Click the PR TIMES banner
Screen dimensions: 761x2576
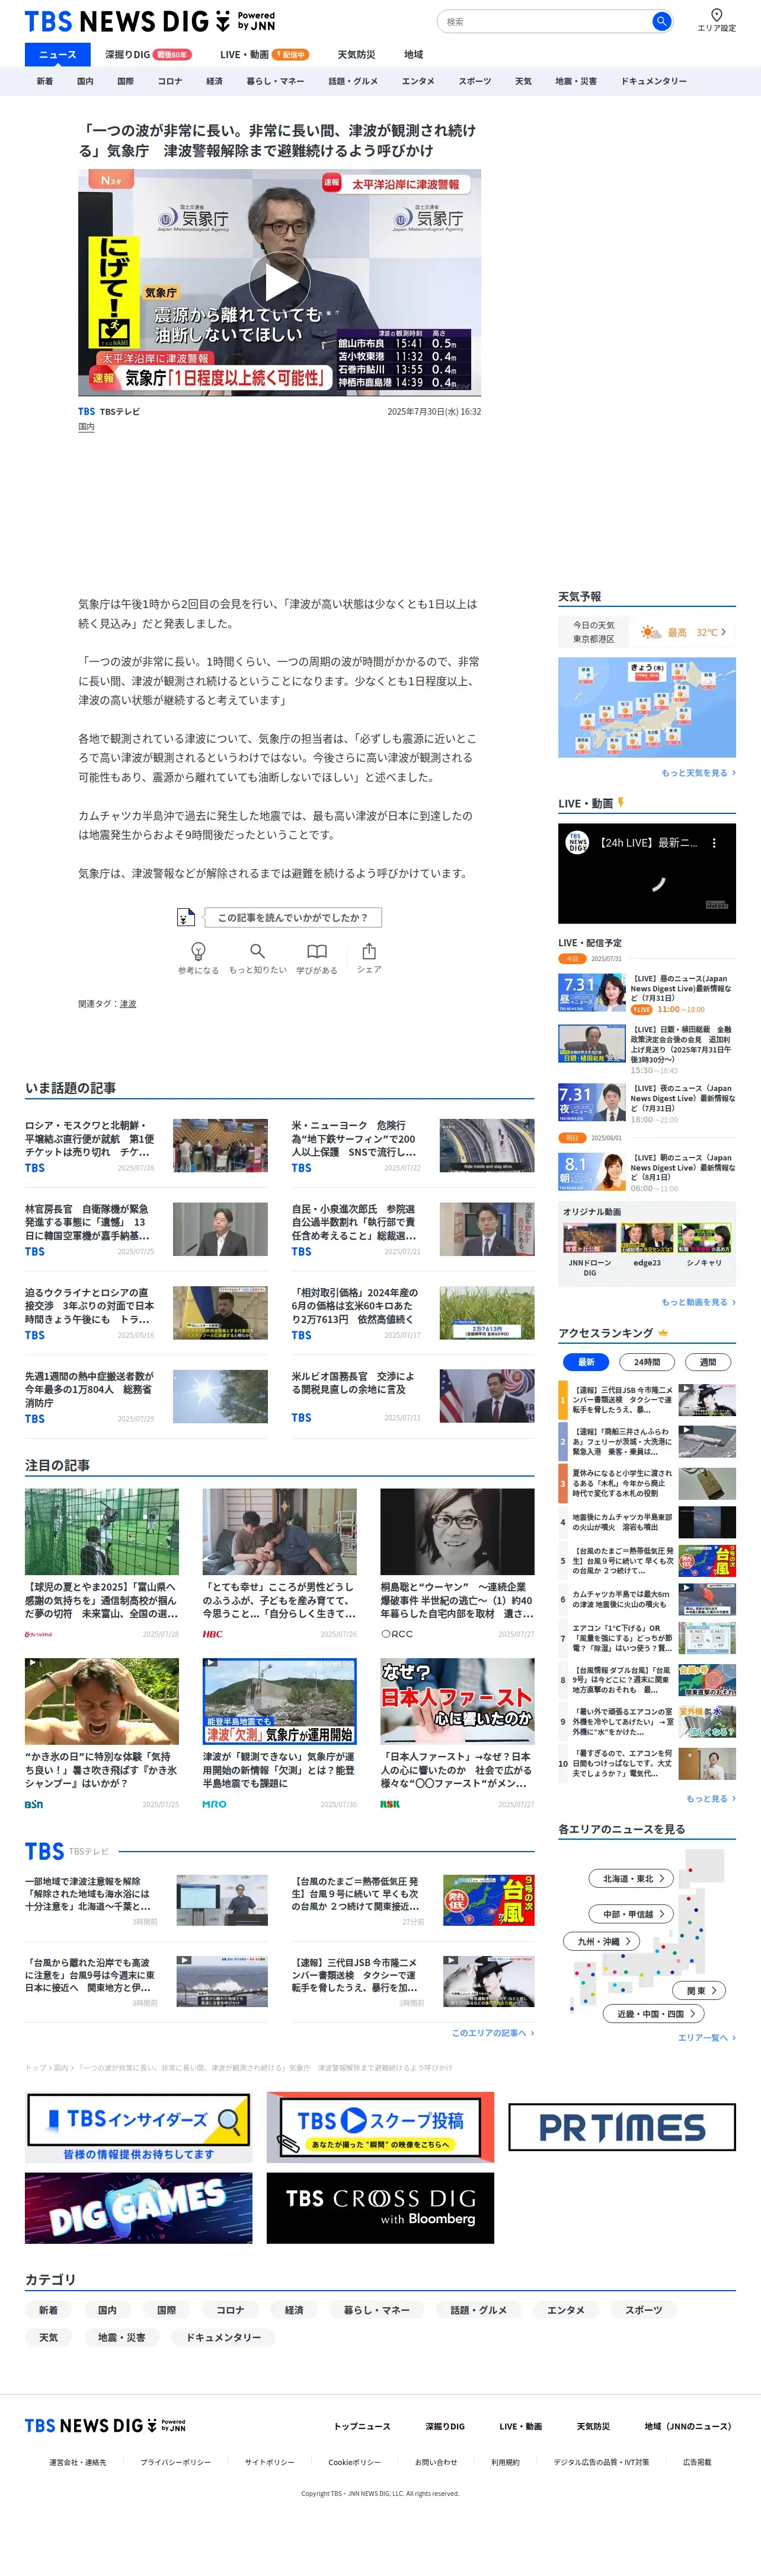point(621,2127)
